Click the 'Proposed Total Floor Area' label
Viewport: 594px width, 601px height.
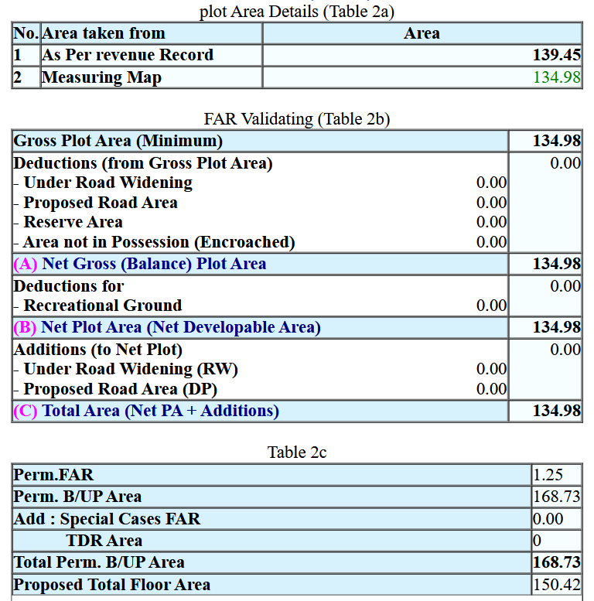[x=111, y=585]
